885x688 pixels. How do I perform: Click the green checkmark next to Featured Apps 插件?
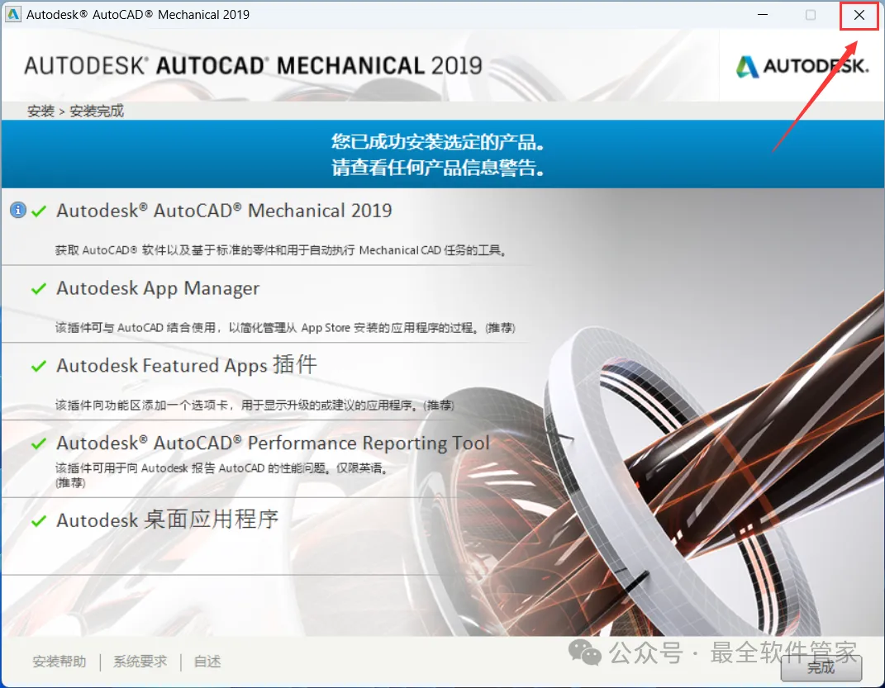(x=38, y=366)
